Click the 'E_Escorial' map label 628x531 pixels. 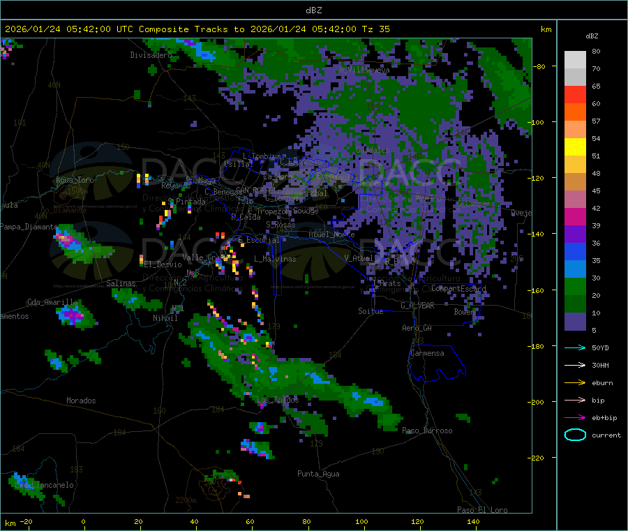click(x=259, y=240)
